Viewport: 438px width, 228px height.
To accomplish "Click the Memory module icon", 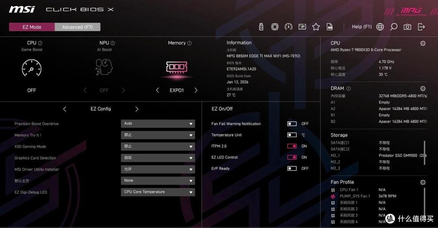I will (176, 67).
